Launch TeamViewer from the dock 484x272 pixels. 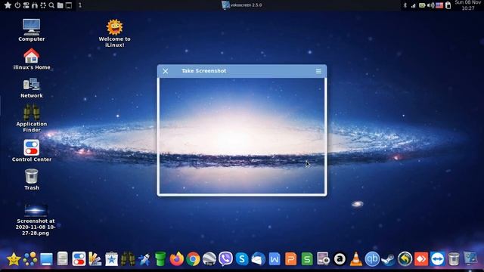437,259
